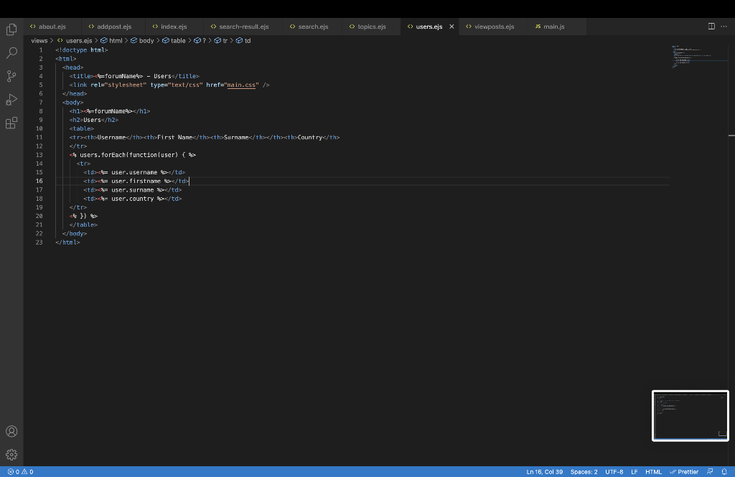Image resolution: width=735 pixels, height=477 pixels.
Task: Open the Manage gear icon
Action: (x=11, y=455)
